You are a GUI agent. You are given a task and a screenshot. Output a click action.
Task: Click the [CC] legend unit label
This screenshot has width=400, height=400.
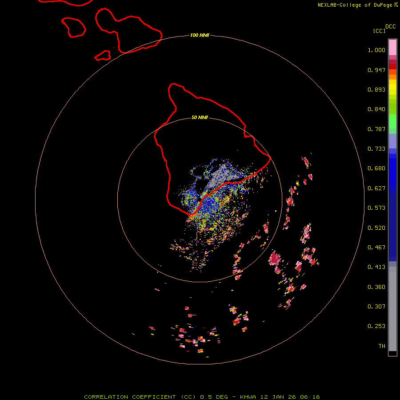[380, 31]
